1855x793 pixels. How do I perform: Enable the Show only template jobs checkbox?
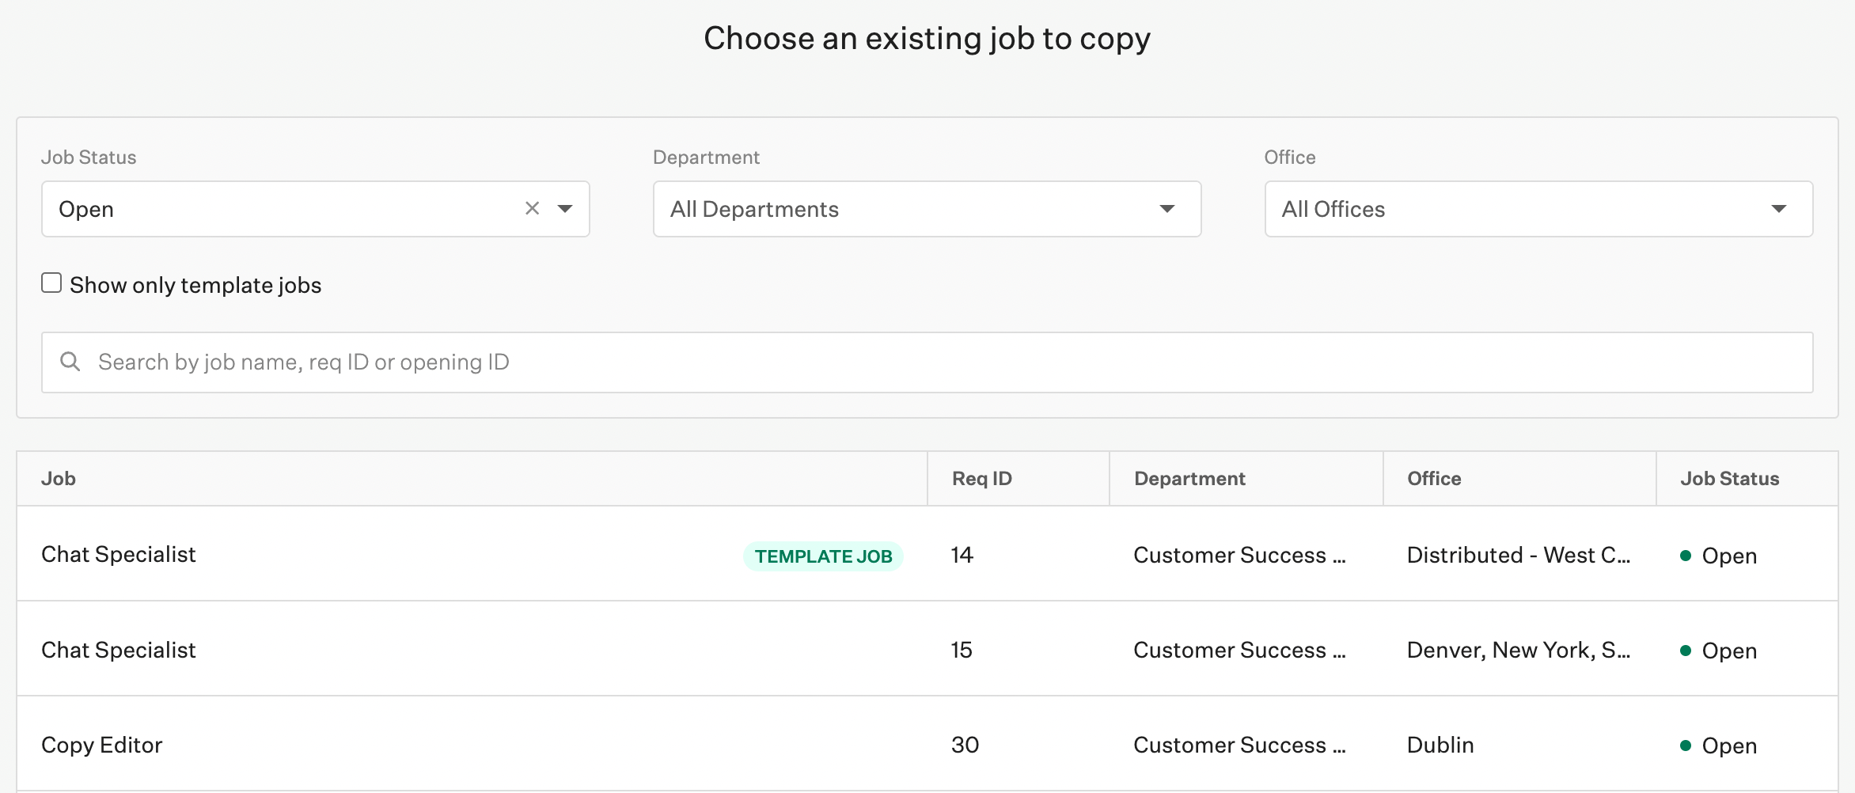coord(51,282)
